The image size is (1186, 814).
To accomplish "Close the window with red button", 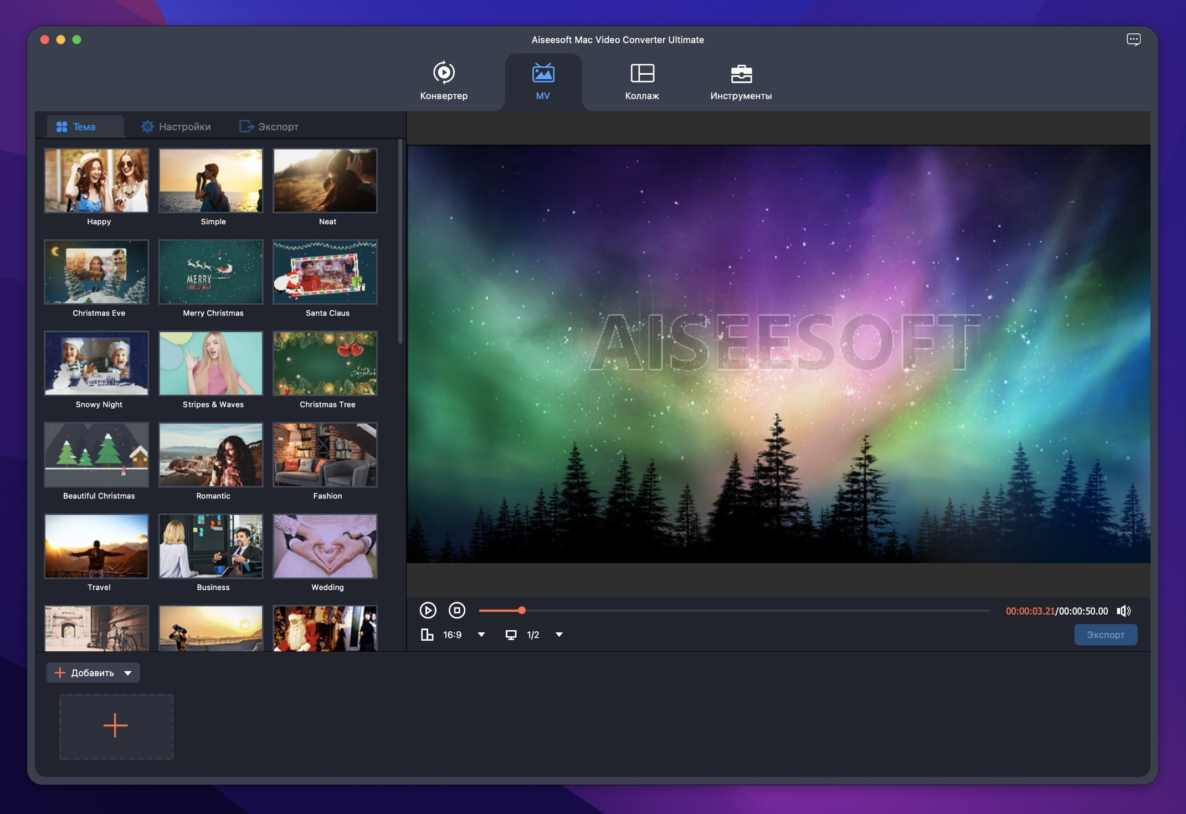I will pyautogui.click(x=45, y=39).
